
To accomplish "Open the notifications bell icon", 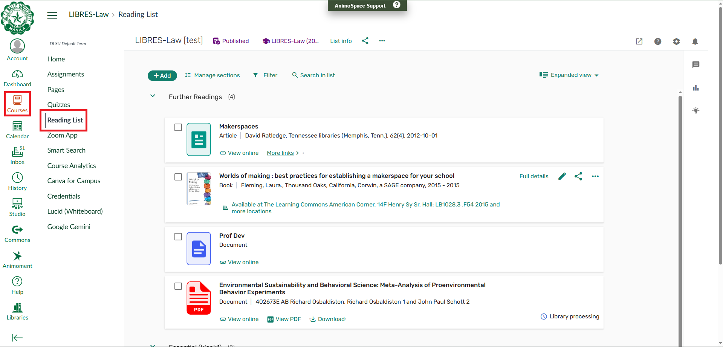I will [695, 41].
